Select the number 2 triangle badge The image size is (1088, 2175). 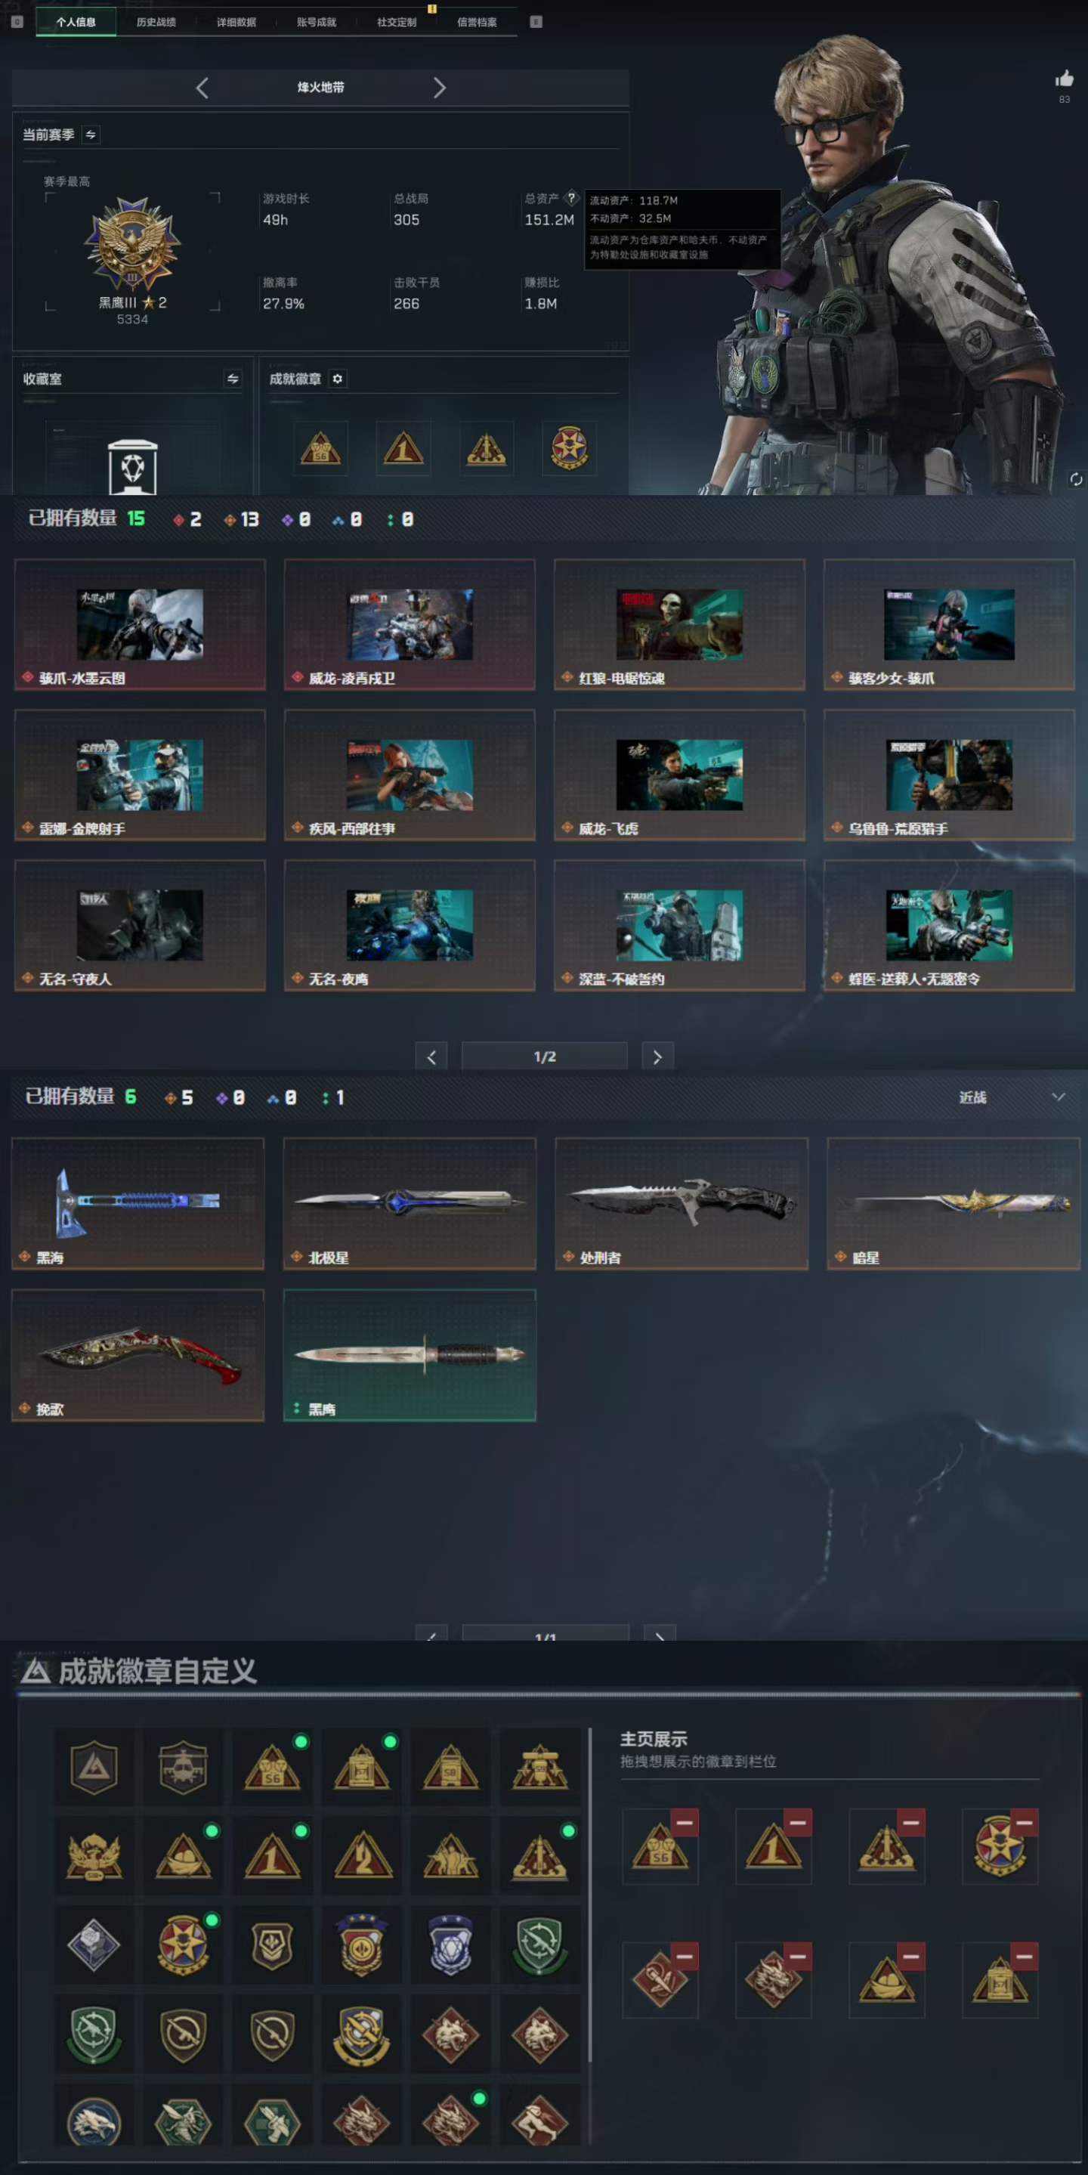(x=361, y=1856)
